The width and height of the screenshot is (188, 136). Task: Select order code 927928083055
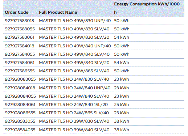pos(20,79)
